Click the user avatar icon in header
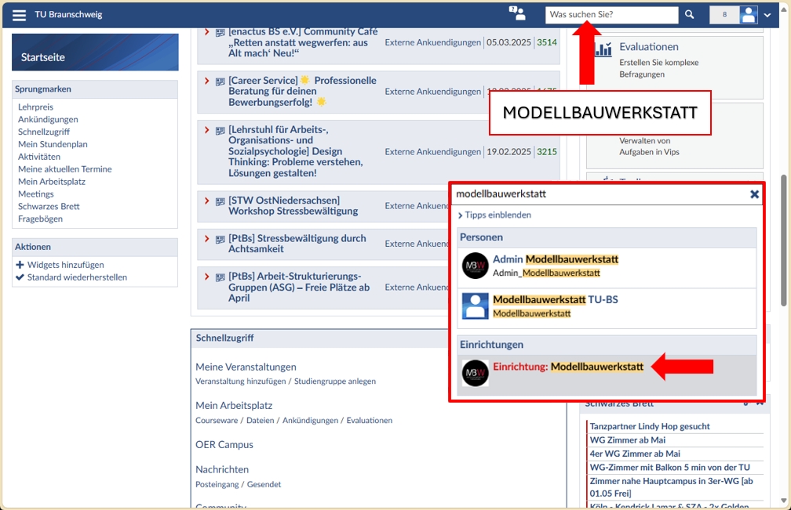The image size is (791, 510). (x=749, y=15)
